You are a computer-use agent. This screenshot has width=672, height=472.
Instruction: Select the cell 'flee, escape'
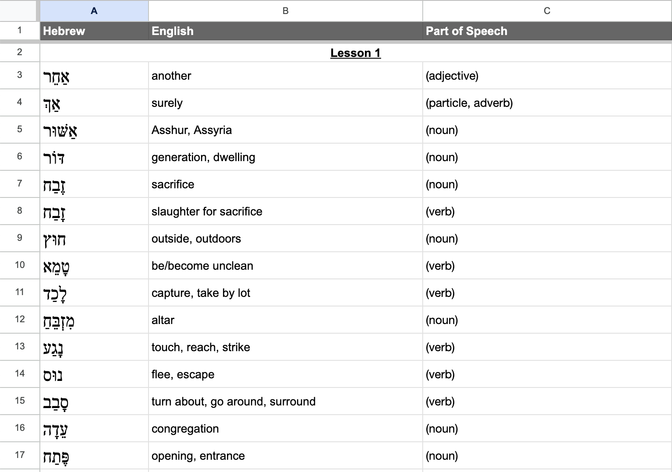[286, 374]
